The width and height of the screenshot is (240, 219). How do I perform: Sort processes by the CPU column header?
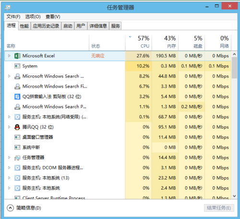click(139, 42)
